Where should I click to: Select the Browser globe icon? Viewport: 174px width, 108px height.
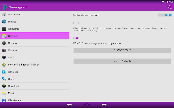coord(4,22)
